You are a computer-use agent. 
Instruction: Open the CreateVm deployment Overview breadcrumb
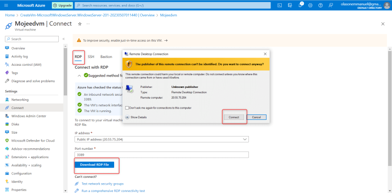(x=87, y=15)
